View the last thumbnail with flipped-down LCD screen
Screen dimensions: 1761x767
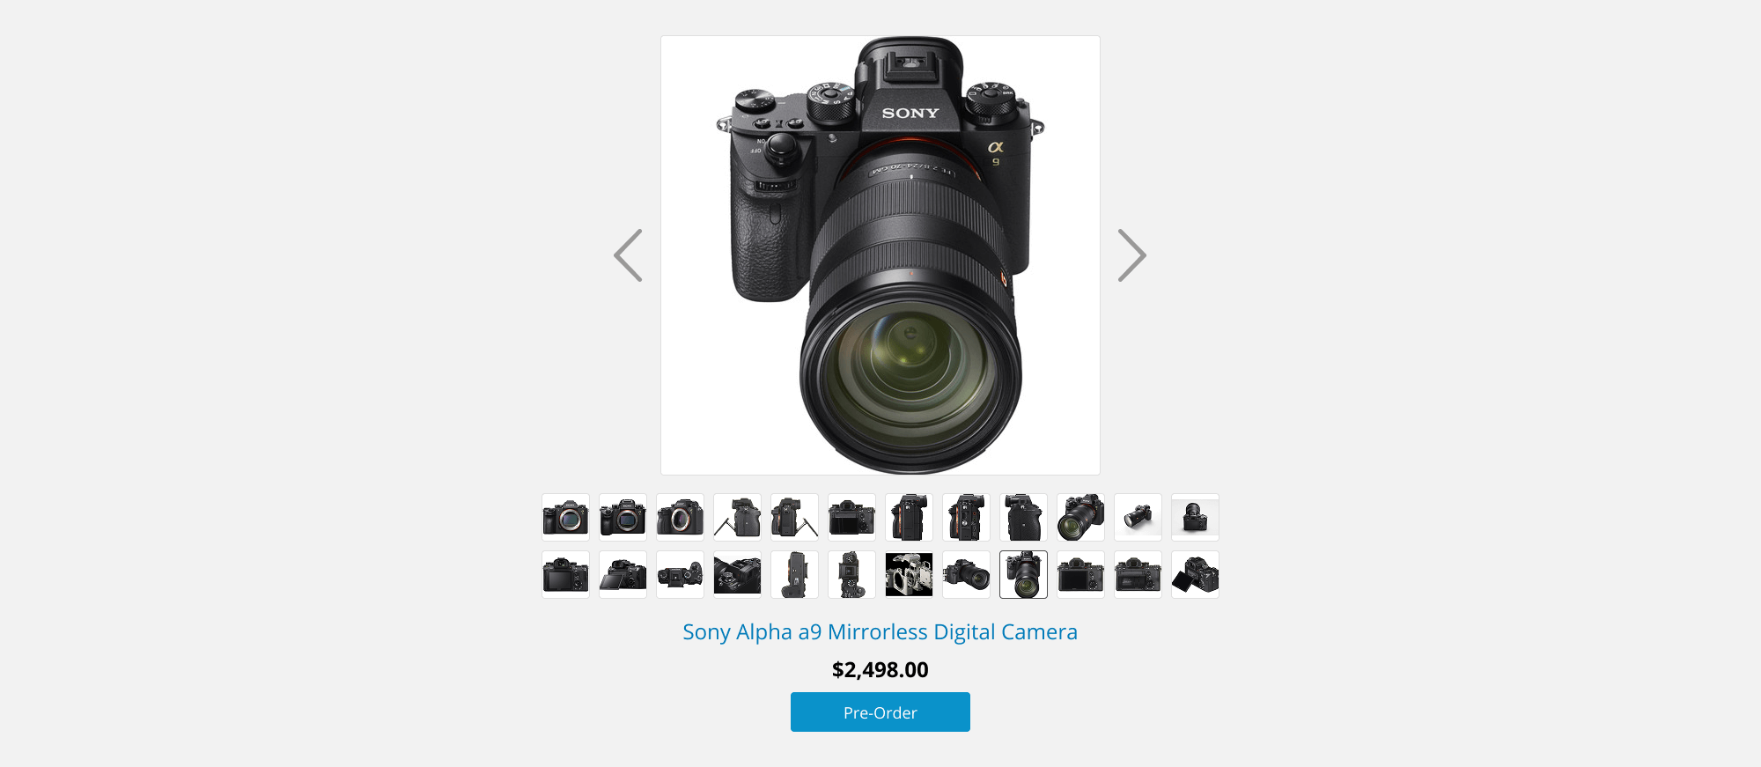coord(1195,574)
